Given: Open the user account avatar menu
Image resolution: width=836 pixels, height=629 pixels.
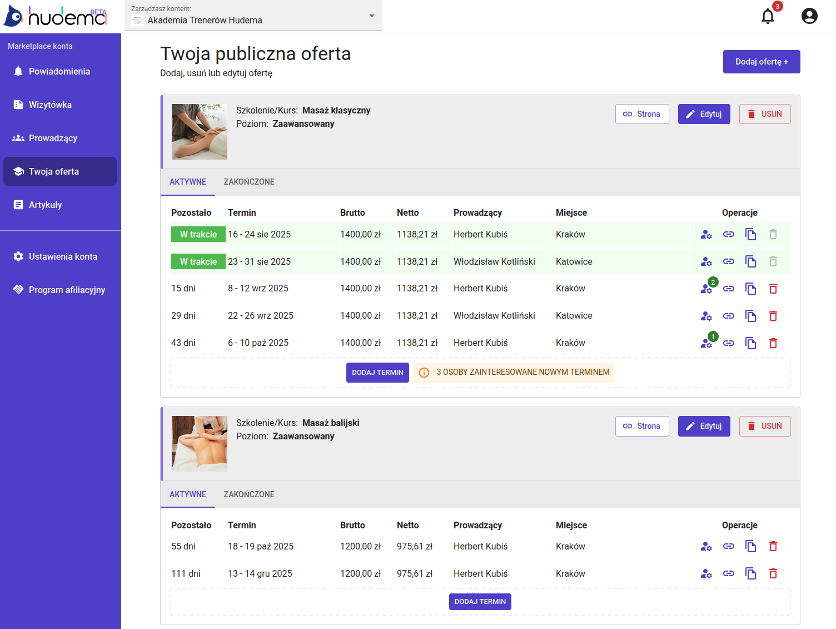Looking at the screenshot, I should point(809,16).
